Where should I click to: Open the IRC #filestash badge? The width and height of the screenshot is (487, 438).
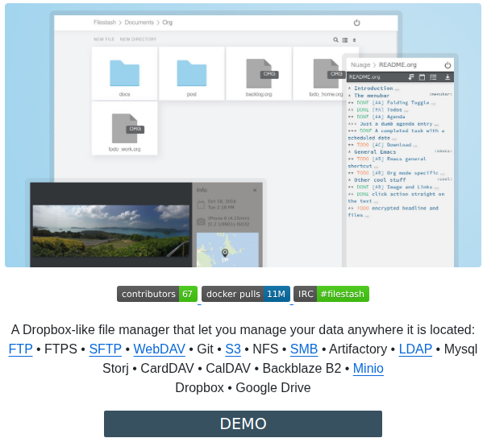point(331,294)
